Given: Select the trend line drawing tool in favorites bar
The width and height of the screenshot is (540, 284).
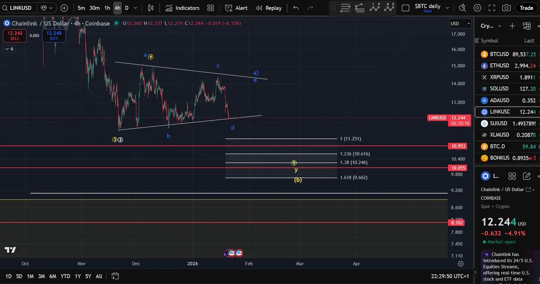Looking at the screenshot, I should pos(360,8).
